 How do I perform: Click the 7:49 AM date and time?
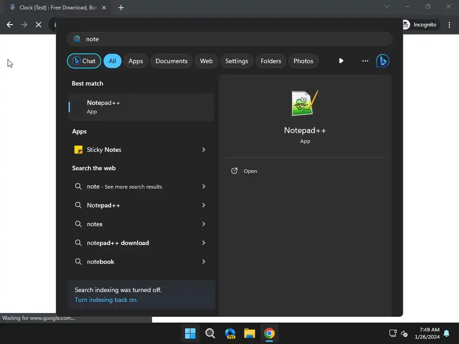coord(427,333)
